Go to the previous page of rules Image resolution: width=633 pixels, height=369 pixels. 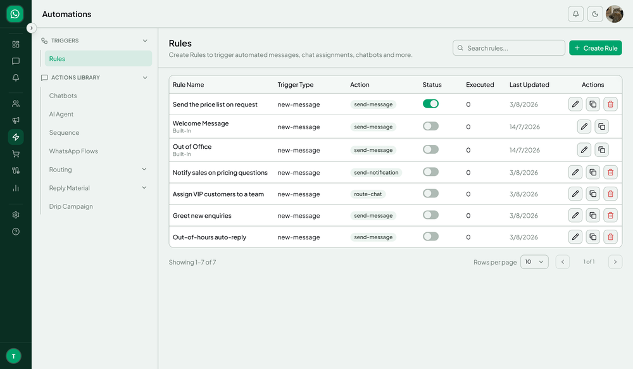[x=563, y=262]
